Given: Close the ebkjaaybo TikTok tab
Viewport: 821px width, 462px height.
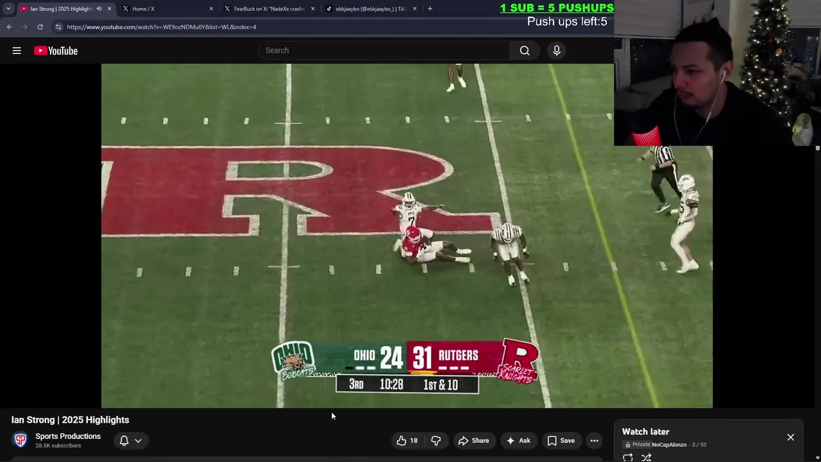Looking at the screenshot, I should pyautogui.click(x=415, y=9).
